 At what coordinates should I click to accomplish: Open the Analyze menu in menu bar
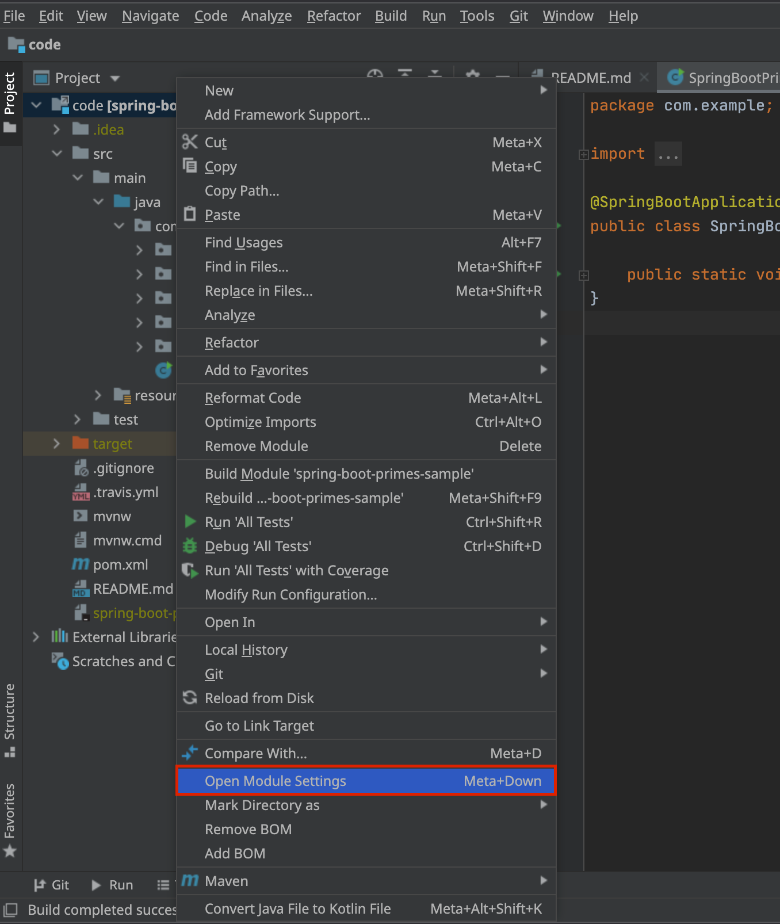266,16
